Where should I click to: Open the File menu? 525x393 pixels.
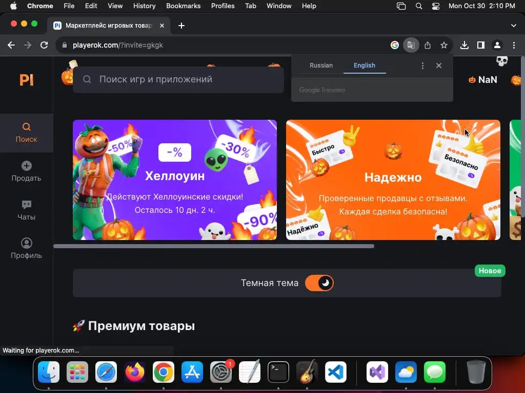click(x=69, y=6)
